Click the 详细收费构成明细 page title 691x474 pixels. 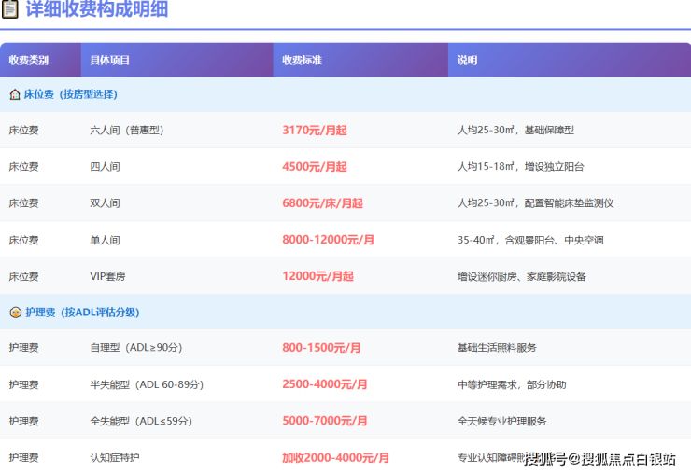[96, 10]
